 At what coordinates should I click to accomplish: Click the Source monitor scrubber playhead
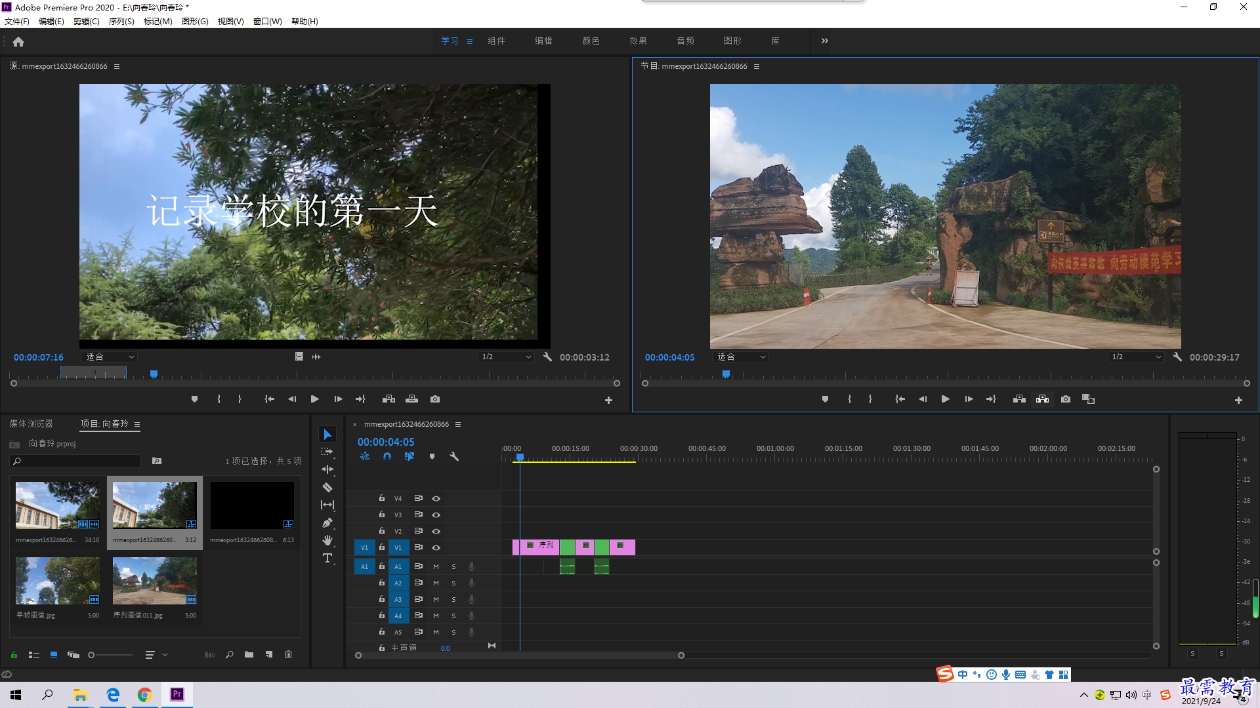[154, 374]
